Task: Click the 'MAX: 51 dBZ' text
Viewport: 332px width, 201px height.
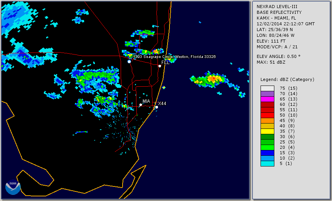Action: tap(271, 62)
